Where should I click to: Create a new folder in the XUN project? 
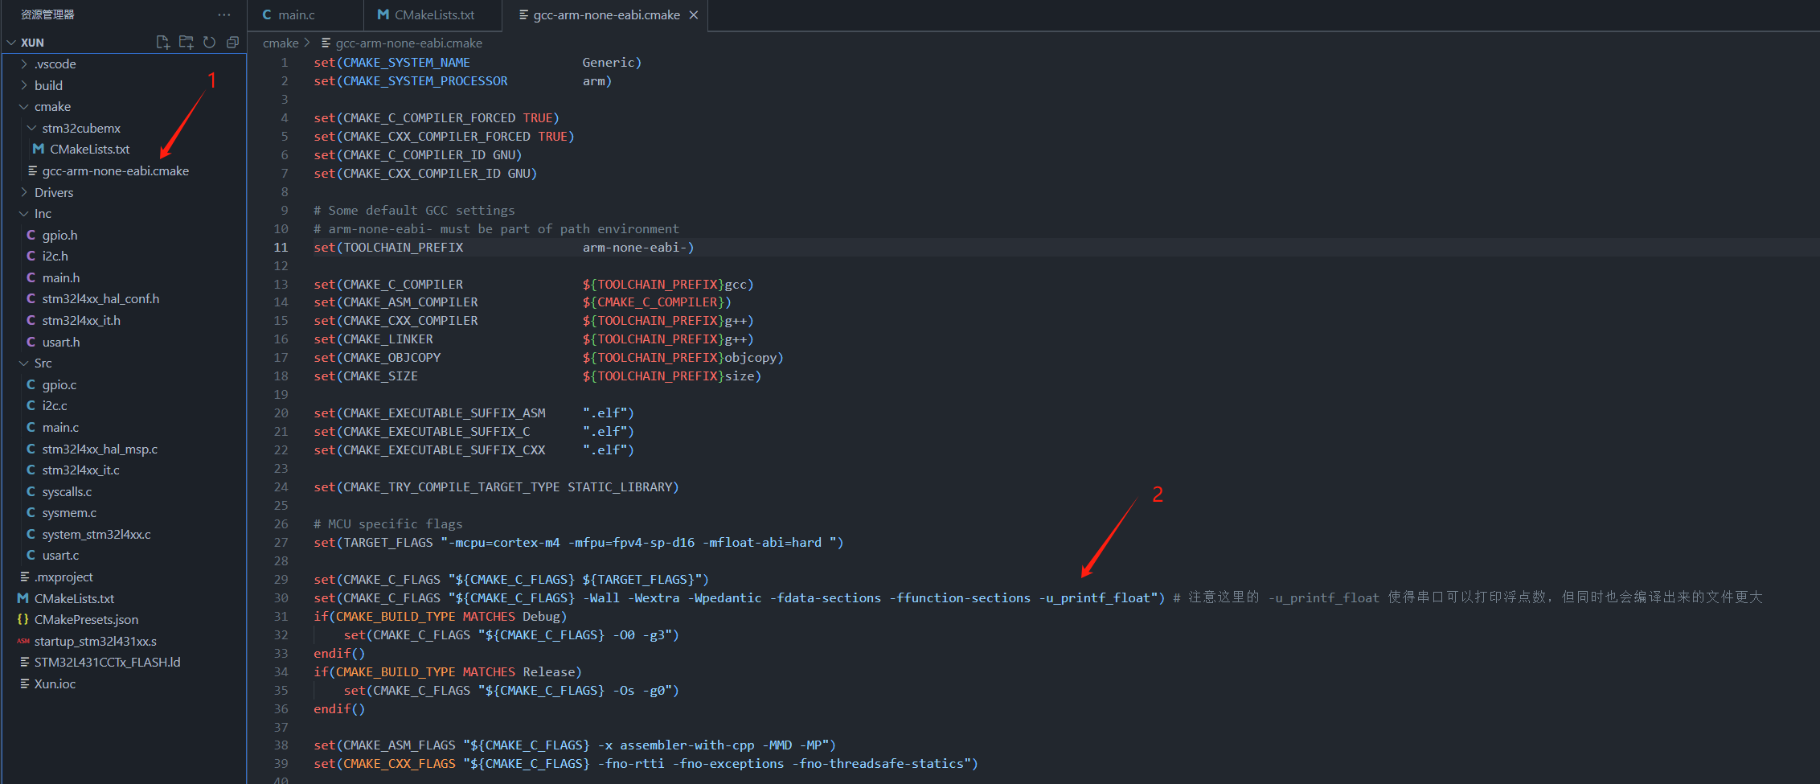186,42
